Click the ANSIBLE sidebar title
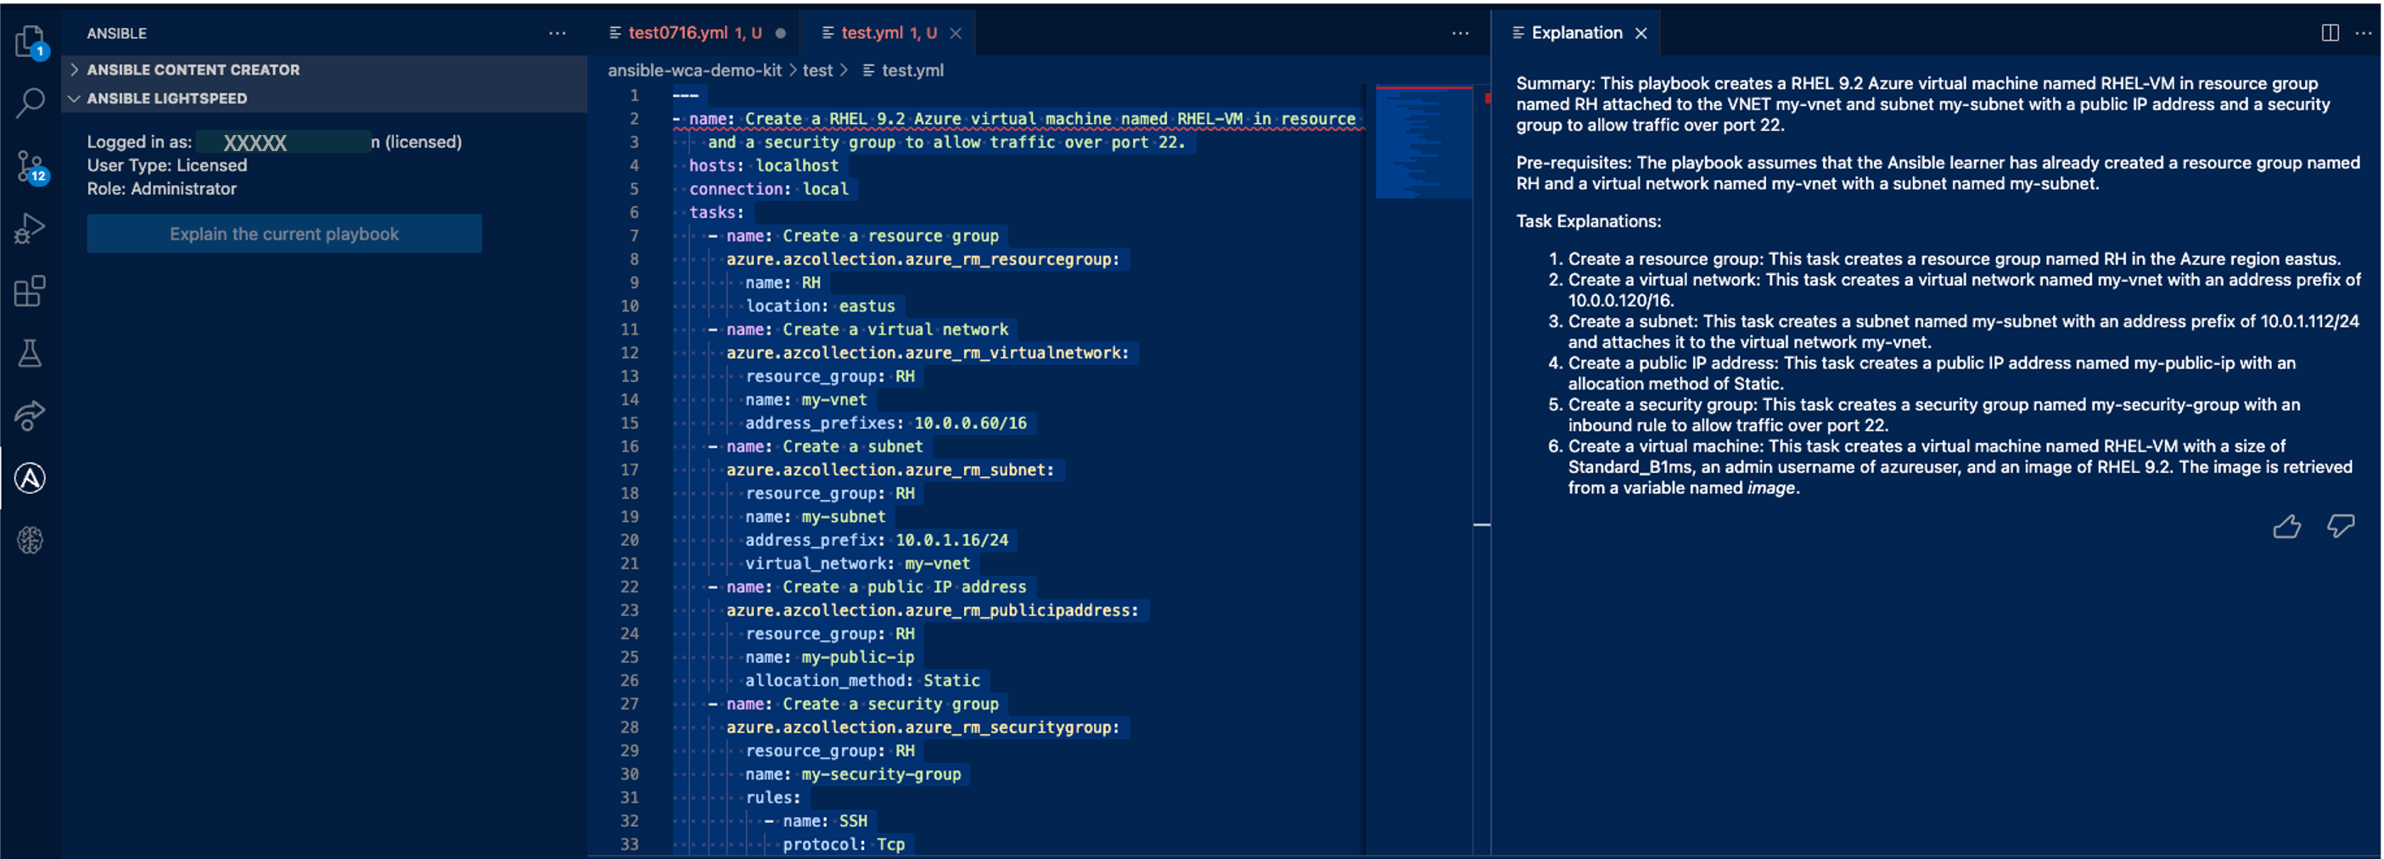2384x859 pixels. [x=116, y=33]
